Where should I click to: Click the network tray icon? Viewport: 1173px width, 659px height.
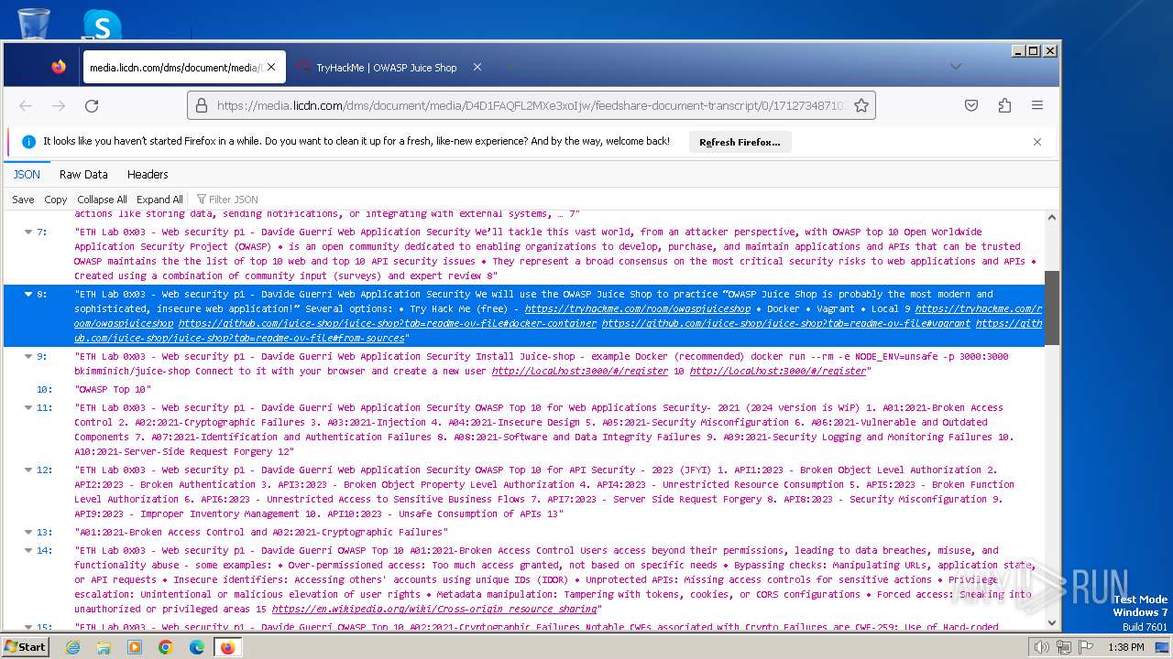click(1063, 647)
